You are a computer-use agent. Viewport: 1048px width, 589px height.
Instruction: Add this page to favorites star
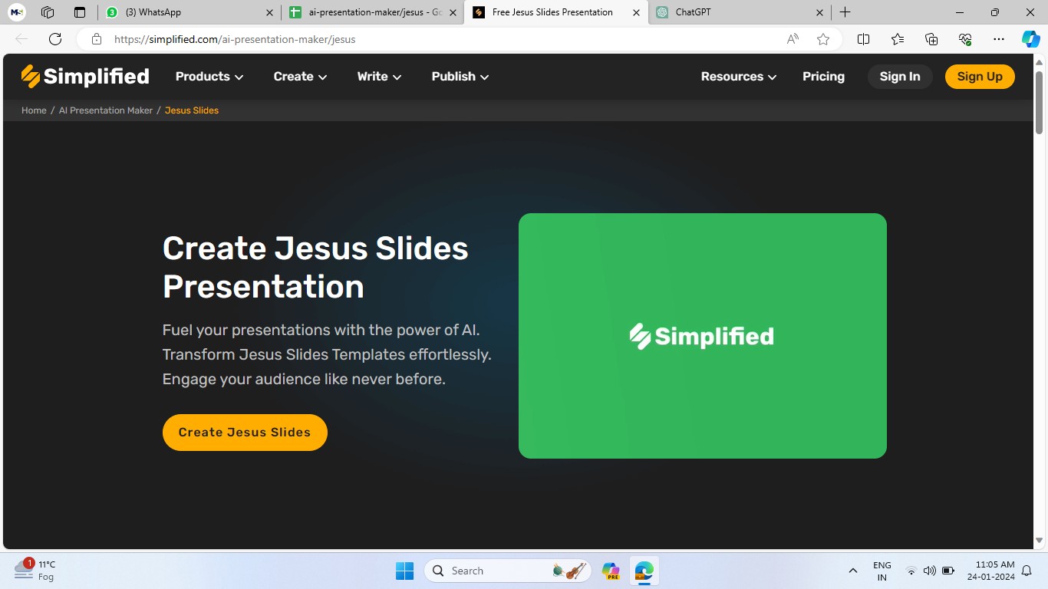(823, 39)
